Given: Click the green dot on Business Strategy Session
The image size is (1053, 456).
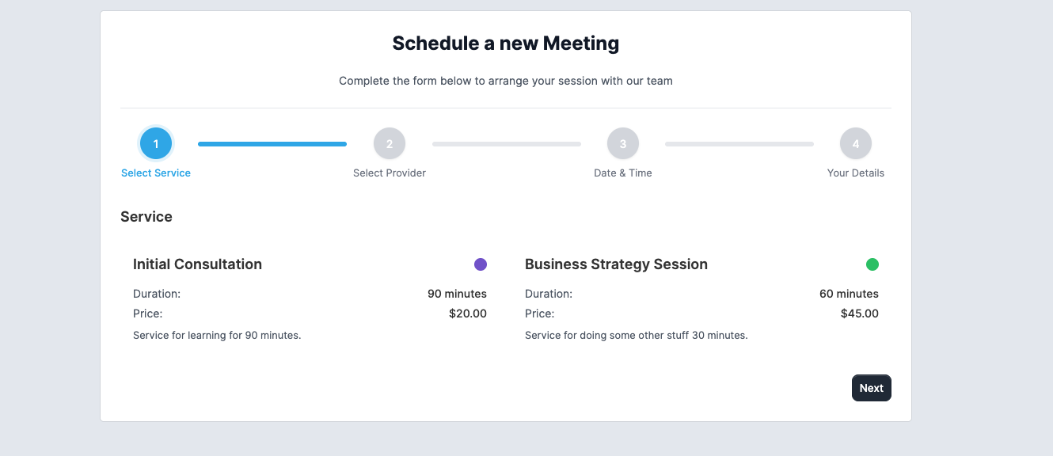Looking at the screenshot, I should click(x=872, y=264).
